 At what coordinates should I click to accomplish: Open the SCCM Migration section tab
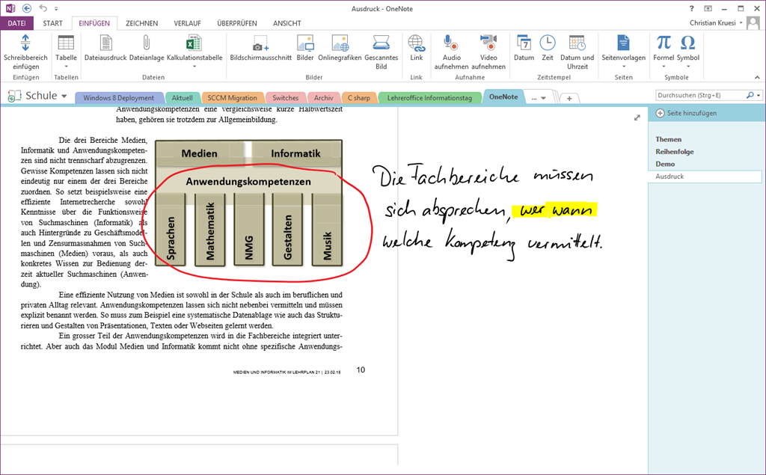[x=232, y=98]
